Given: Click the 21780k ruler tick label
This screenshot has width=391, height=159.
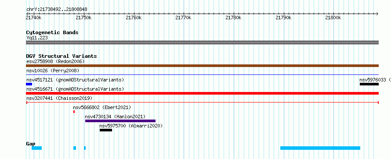Looking at the screenshot, I should 233,18.
